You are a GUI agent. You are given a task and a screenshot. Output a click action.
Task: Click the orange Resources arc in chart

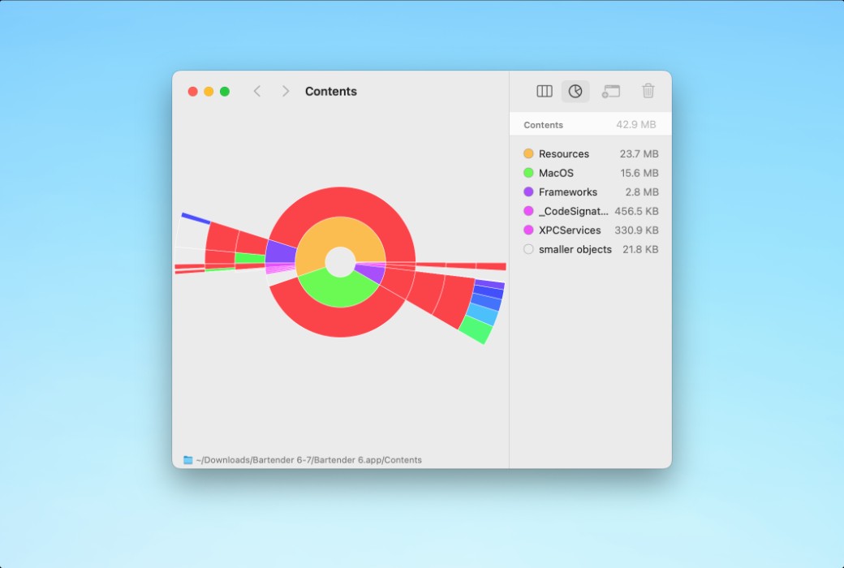341,231
